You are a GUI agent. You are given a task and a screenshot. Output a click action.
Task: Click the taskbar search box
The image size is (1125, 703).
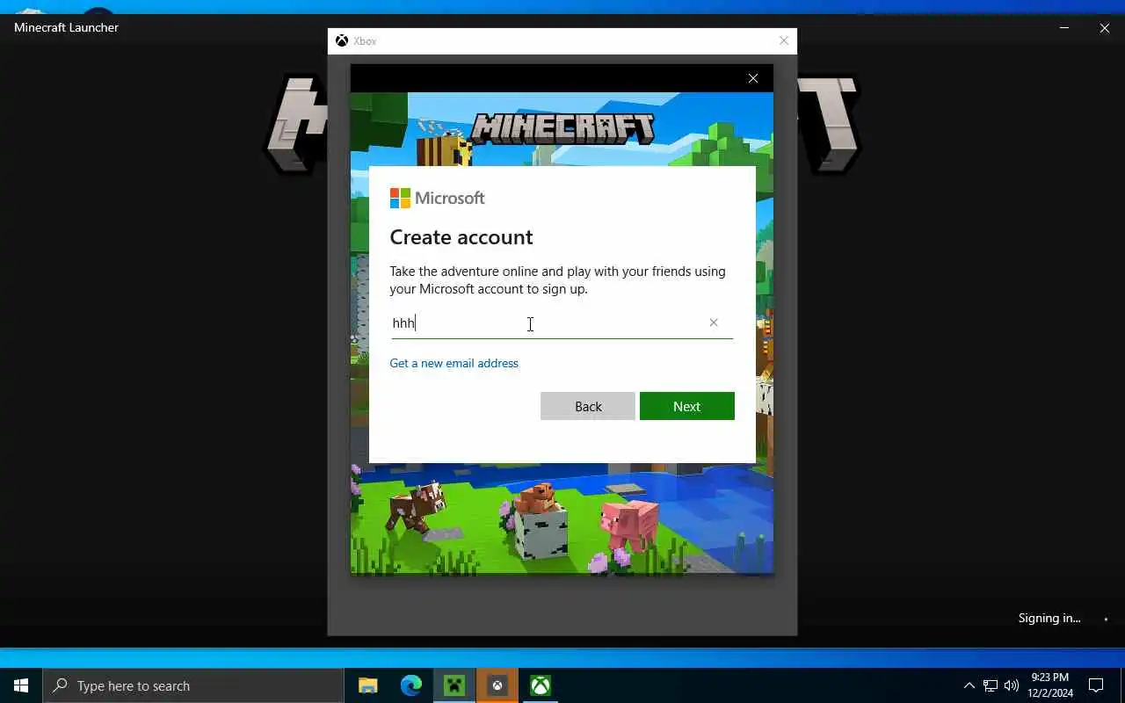193,685
